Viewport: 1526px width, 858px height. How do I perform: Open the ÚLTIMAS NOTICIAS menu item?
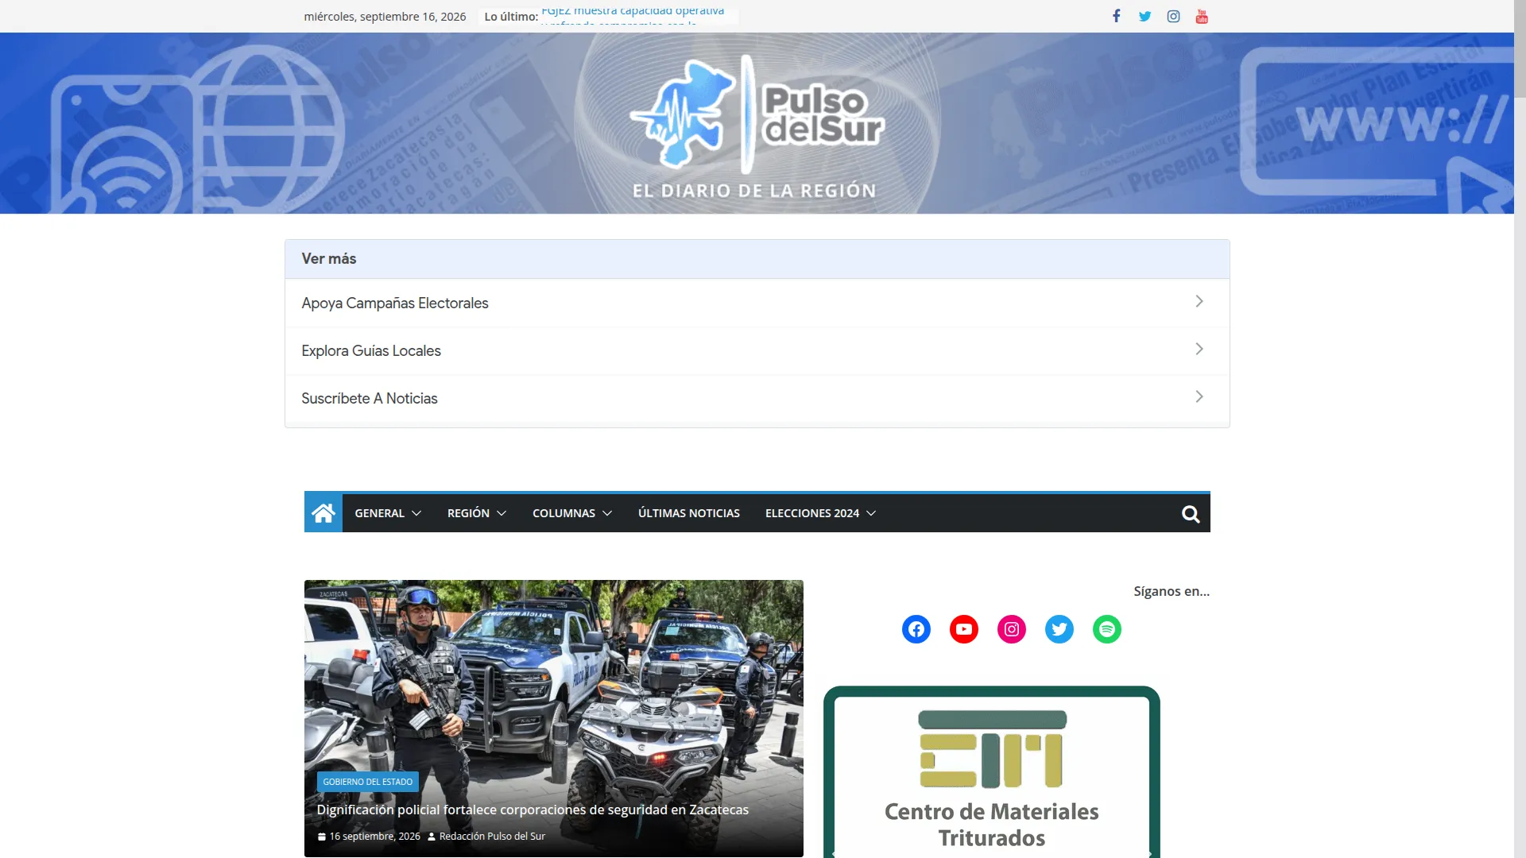(688, 513)
